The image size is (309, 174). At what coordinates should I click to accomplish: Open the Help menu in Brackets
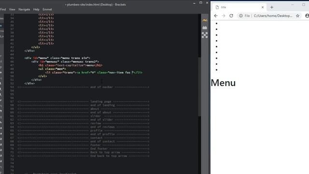36,10
